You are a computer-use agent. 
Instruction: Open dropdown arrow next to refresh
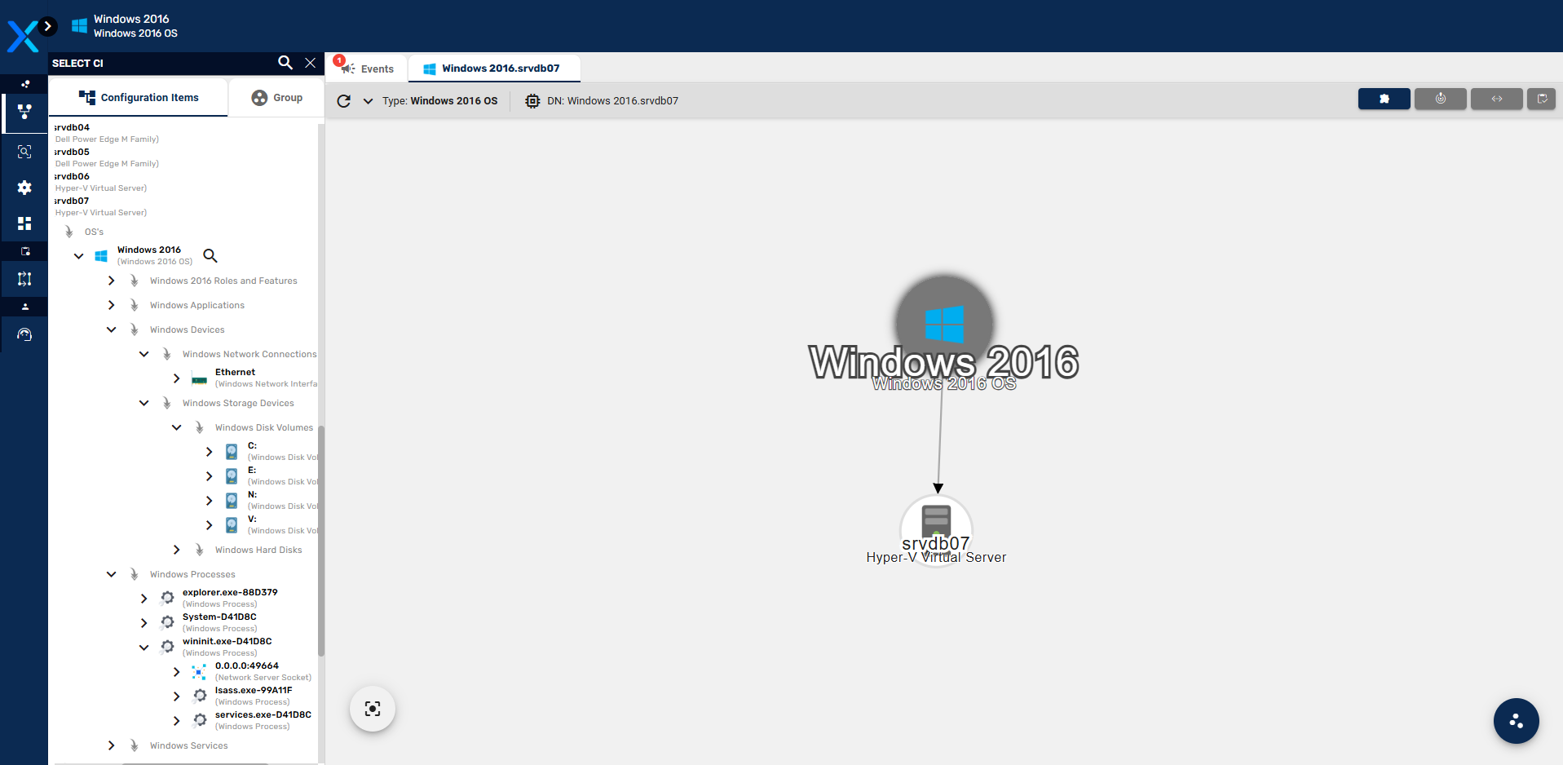coord(368,101)
